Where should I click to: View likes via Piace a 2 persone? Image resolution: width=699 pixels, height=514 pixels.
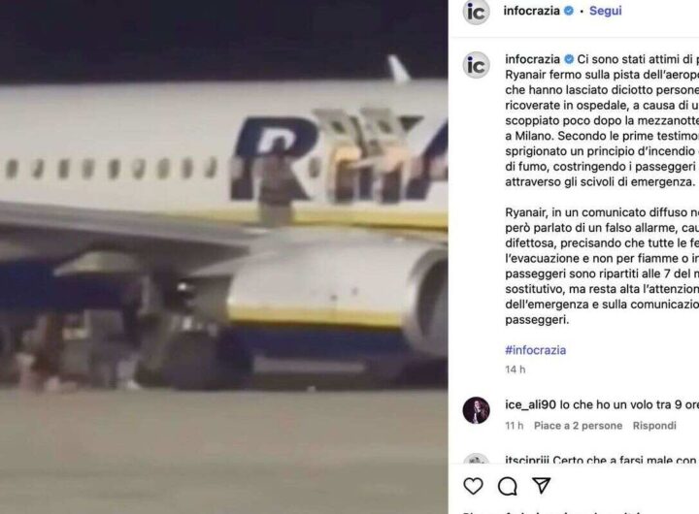tap(579, 426)
